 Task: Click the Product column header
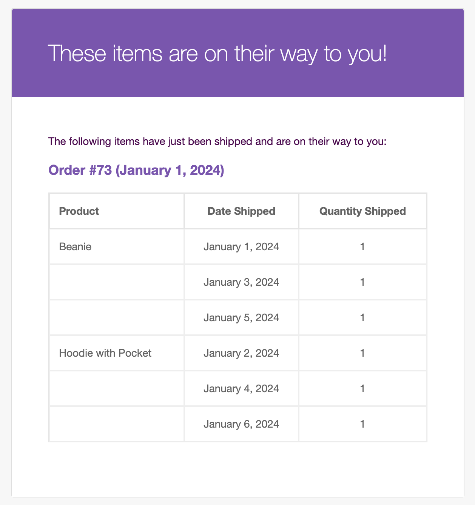(x=79, y=211)
